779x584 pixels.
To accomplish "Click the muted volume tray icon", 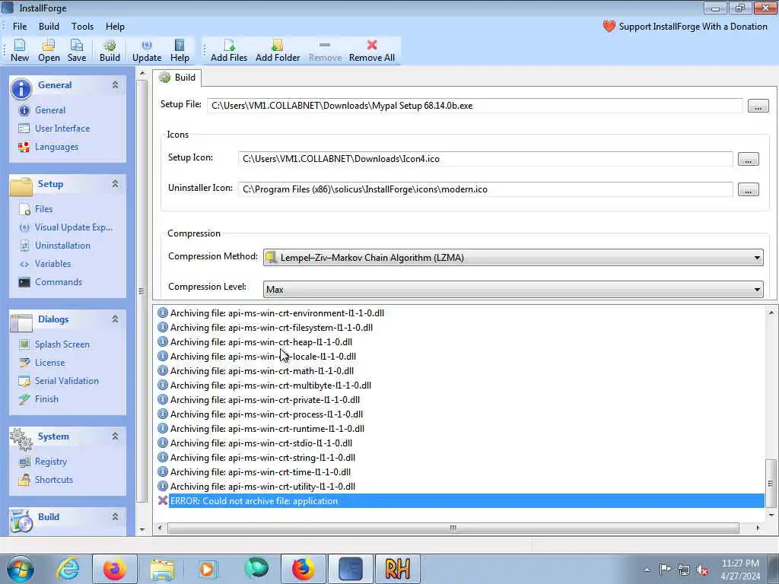I will [x=702, y=570].
